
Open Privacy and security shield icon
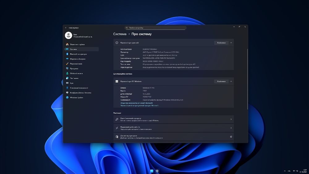67,93
